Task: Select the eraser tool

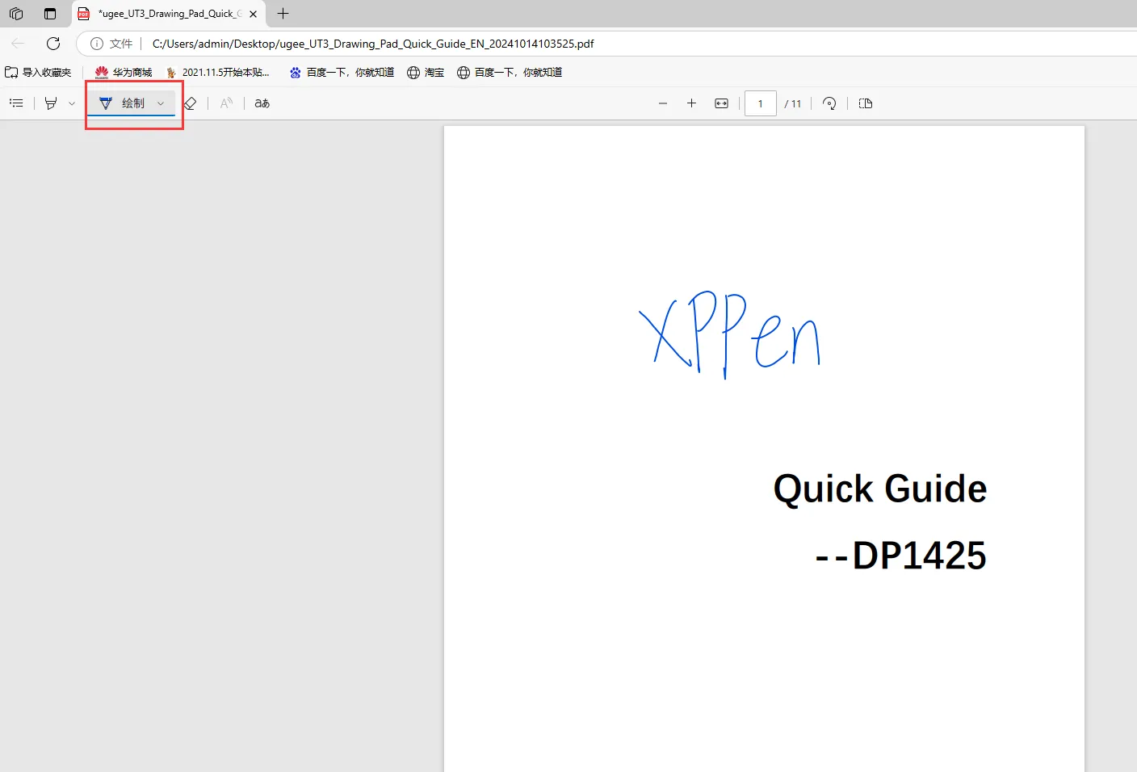Action: click(x=191, y=103)
